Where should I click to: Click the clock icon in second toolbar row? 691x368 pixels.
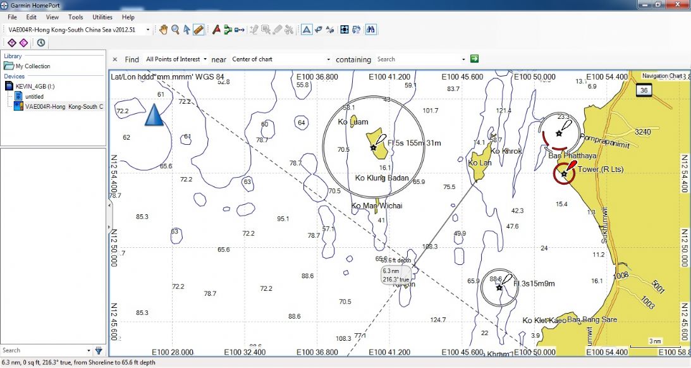pyautogui.click(x=41, y=42)
